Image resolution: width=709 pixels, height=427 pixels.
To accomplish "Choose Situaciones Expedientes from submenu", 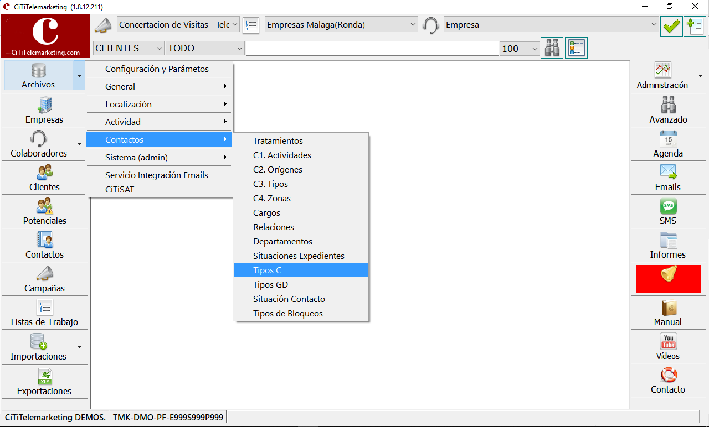I will [301, 256].
